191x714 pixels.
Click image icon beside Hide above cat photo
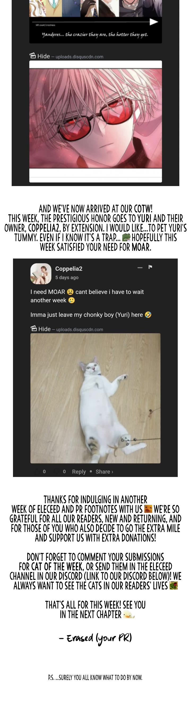[x=33, y=329]
